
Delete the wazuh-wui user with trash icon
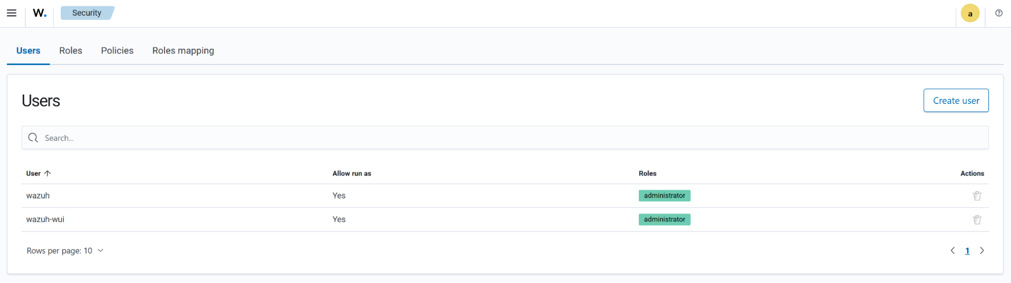(977, 219)
